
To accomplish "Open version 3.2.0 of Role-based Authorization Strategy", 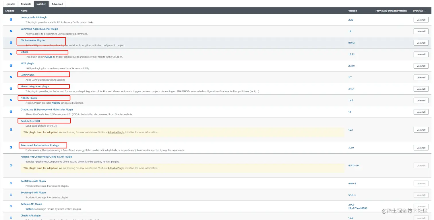I will 351,148.
